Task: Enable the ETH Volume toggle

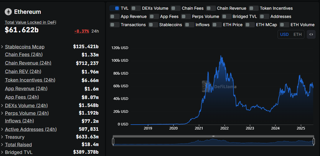Action: point(284,25)
